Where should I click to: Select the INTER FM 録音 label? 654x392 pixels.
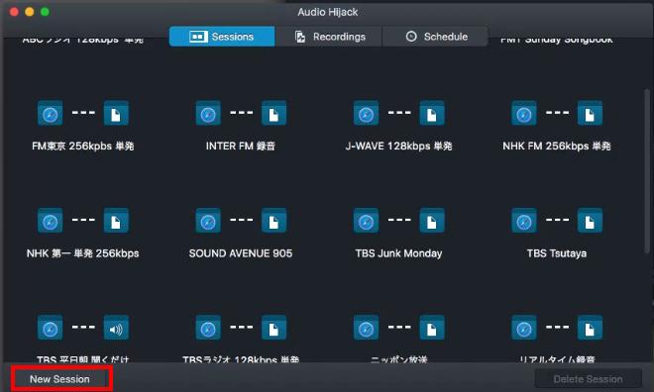241,147
